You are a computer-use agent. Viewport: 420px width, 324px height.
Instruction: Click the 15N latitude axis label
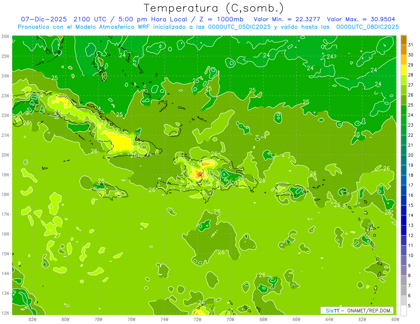pos(5,254)
